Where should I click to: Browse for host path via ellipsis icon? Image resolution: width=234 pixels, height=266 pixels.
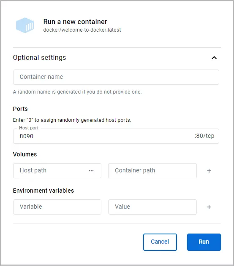pos(91,171)
